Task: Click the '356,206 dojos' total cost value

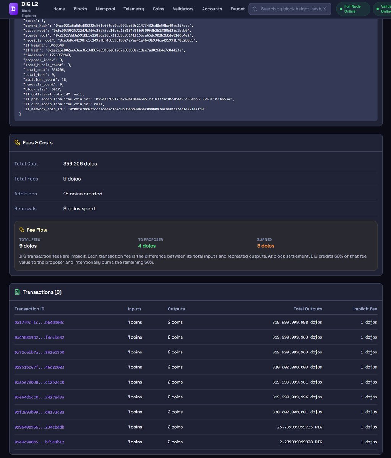Action: (x=80, y=164)
